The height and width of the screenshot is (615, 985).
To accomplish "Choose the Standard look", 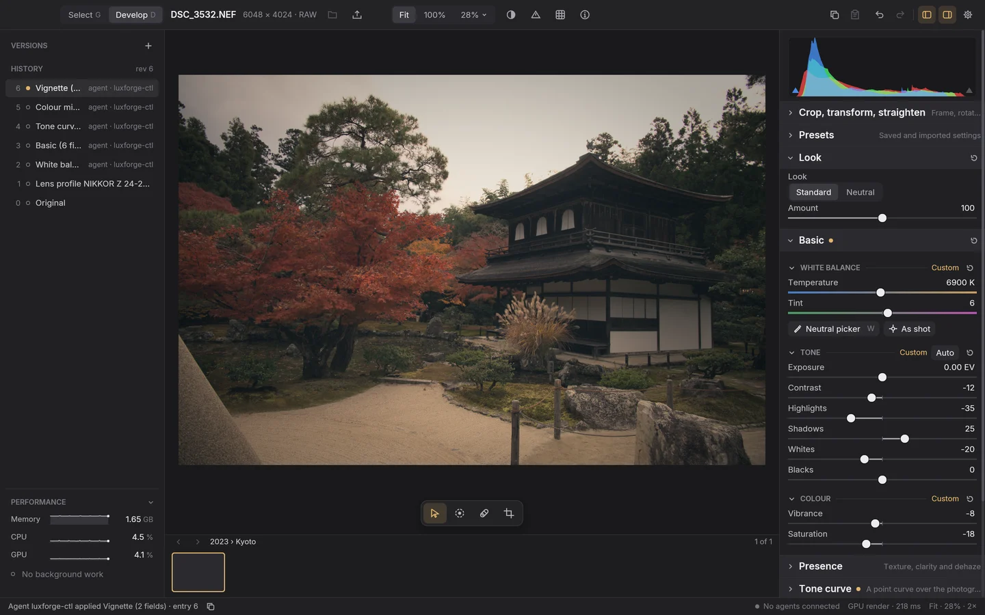I will [x=813, y=193].
